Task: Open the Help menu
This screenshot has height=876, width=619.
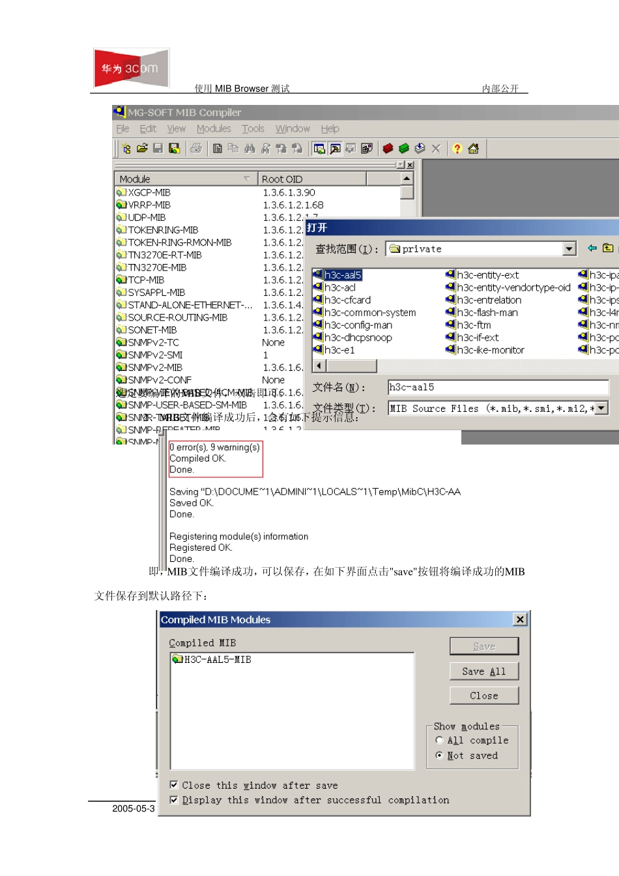Action: (330, 129)
